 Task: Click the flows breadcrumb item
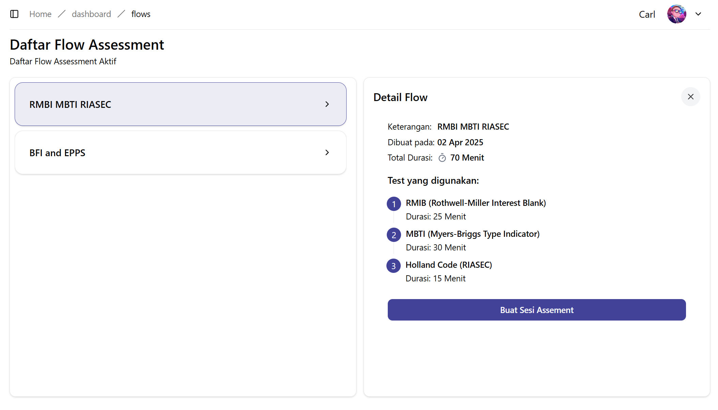tap(141, 14)
